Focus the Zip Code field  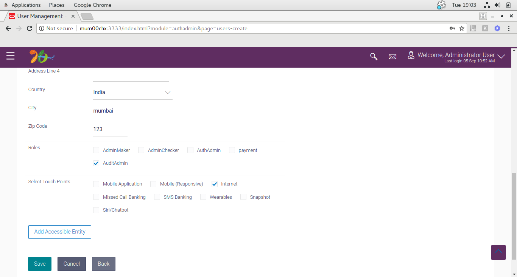(110, 129)
